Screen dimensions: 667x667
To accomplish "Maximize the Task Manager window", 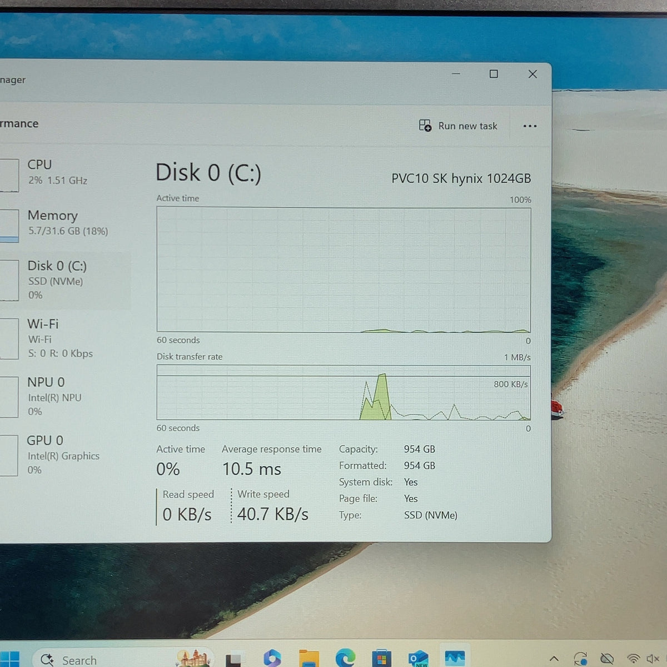I will 494,74.
